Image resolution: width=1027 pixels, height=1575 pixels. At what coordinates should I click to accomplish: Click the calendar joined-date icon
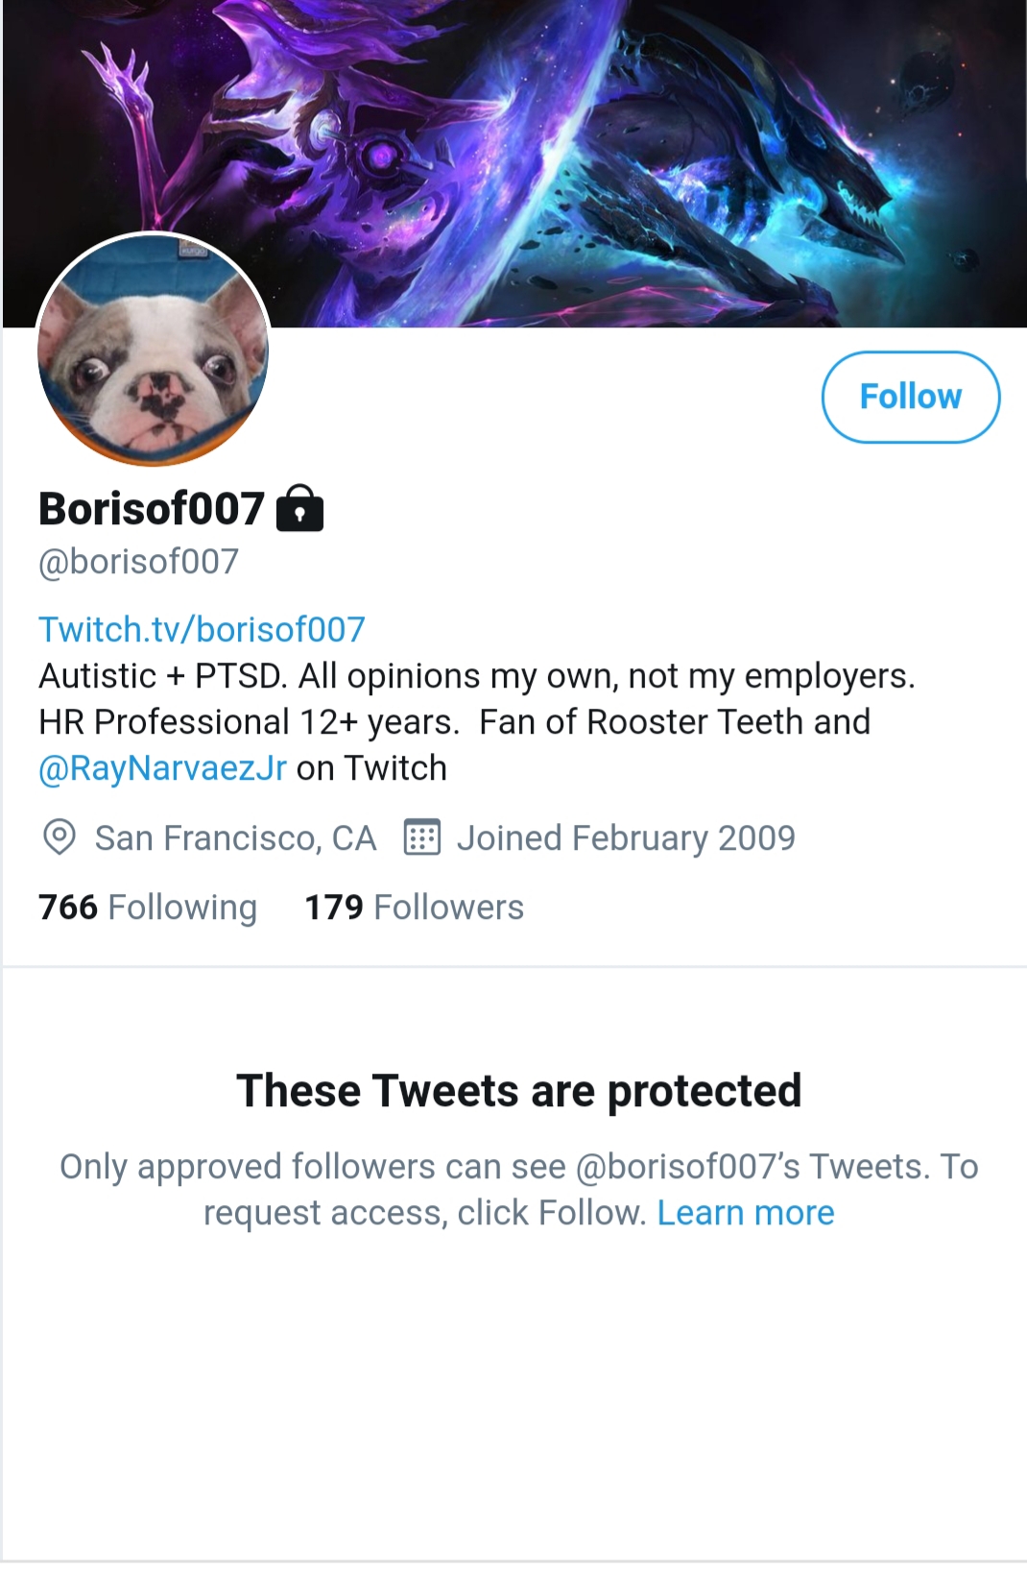tap(421, 837)
